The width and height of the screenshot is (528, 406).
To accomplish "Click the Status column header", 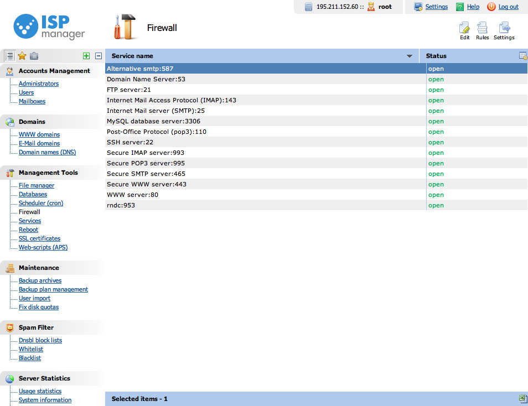I will pos(436,56).
